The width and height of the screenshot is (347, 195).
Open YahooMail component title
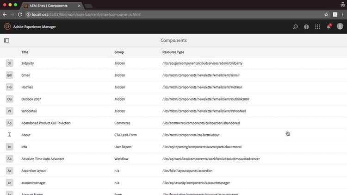coord(29,111)
